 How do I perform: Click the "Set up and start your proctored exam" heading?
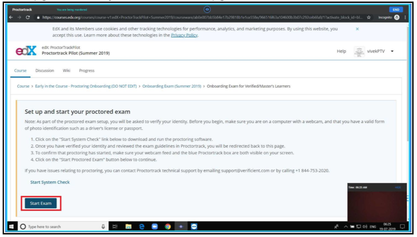[77, 112]
